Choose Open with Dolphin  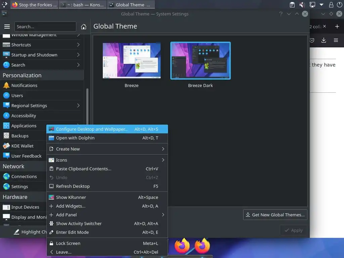[x=107, y=138]
